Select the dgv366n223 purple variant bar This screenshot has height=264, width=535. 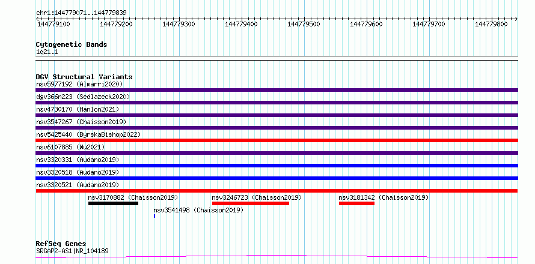[277, 103]
